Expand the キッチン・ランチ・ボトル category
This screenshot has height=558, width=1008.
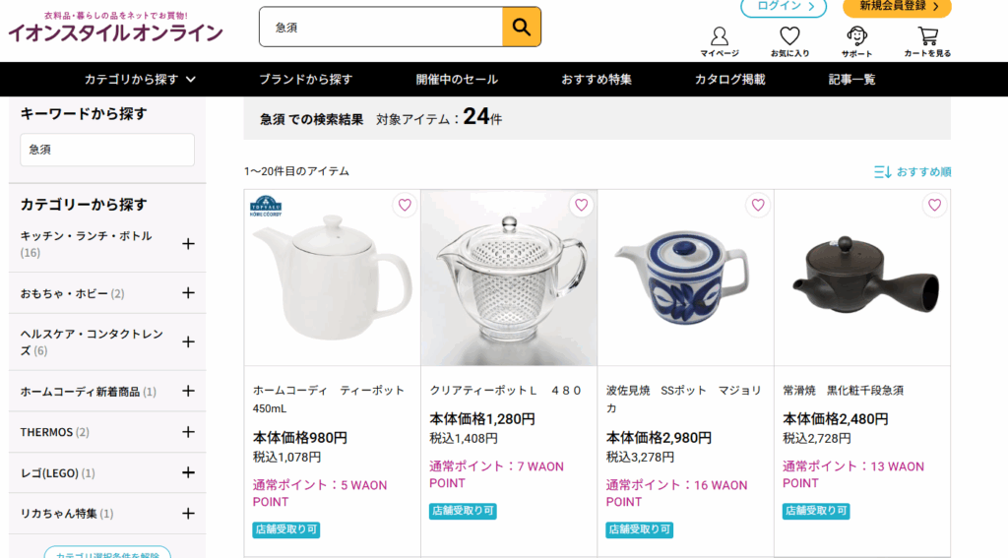[189, 244]
